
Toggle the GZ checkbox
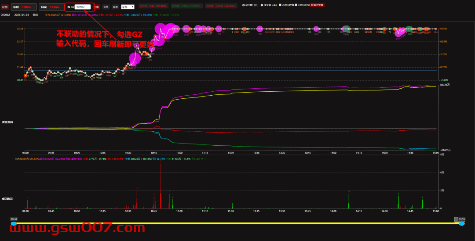[x=69, y=7]
